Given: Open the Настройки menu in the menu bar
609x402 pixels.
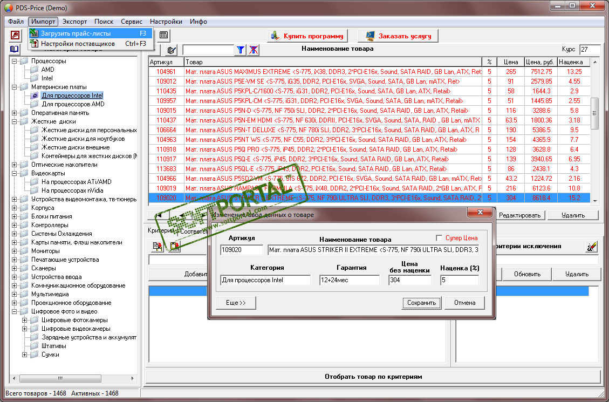Looking at the screenshot, I should 166,22.
